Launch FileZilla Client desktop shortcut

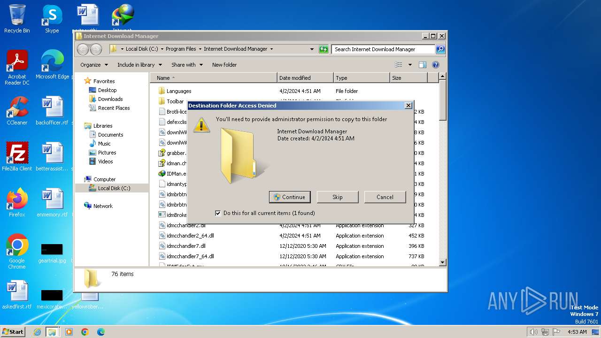(17, 156)
